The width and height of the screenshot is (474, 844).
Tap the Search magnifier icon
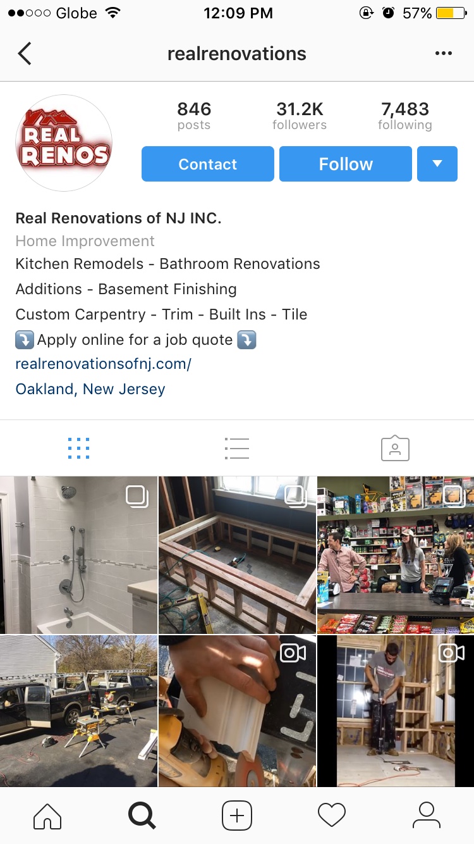coord(142,815)
